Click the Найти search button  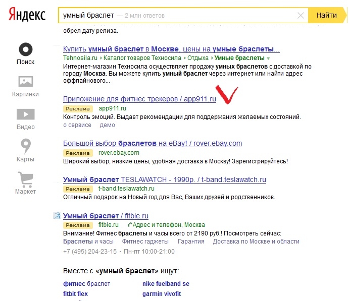pos(327,15)
